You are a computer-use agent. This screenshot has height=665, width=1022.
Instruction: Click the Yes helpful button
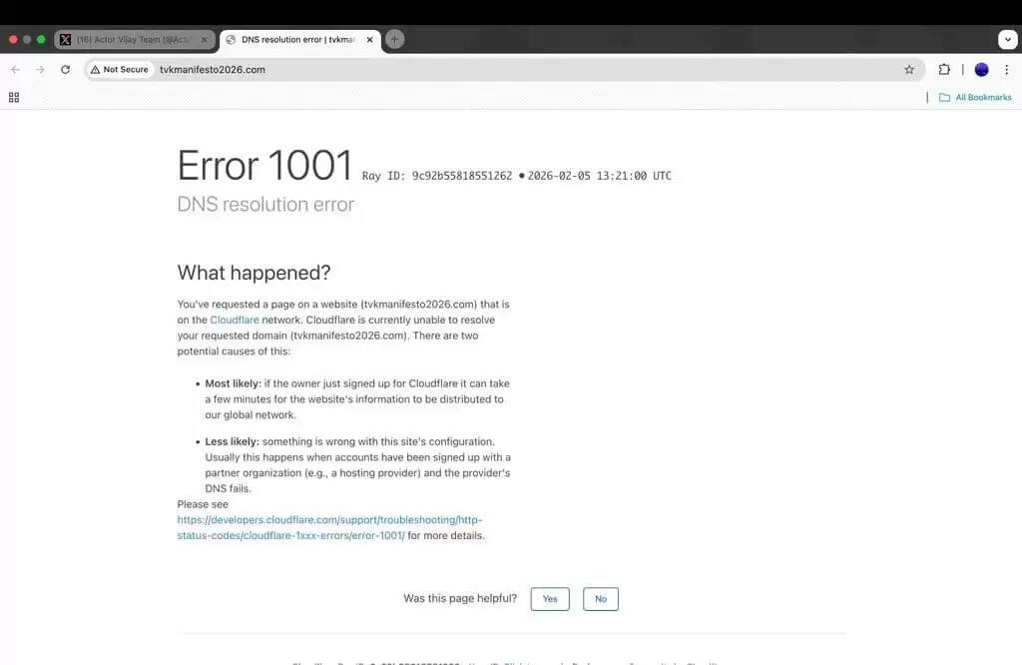coord(550,599)
